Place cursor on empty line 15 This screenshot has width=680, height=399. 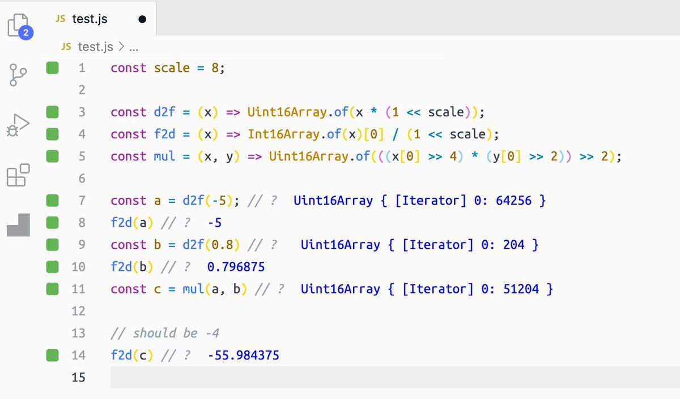click(340, 377)
